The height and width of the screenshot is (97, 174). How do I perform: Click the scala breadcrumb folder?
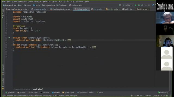click(x=37, y=5)
